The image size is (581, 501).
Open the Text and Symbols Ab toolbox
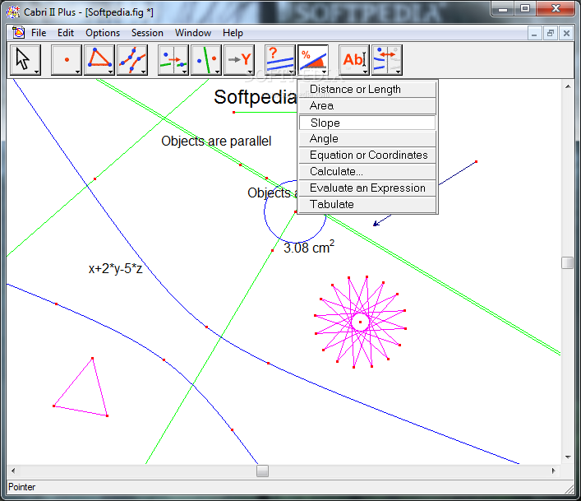(x=354, y=60)
